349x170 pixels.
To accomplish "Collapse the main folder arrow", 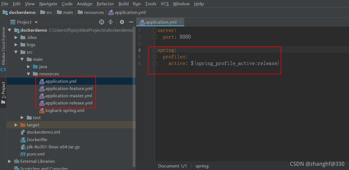I will point(22,59).
